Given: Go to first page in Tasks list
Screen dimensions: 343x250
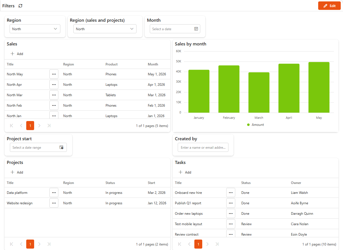Looking at the screenshot, I should point(180,244).
